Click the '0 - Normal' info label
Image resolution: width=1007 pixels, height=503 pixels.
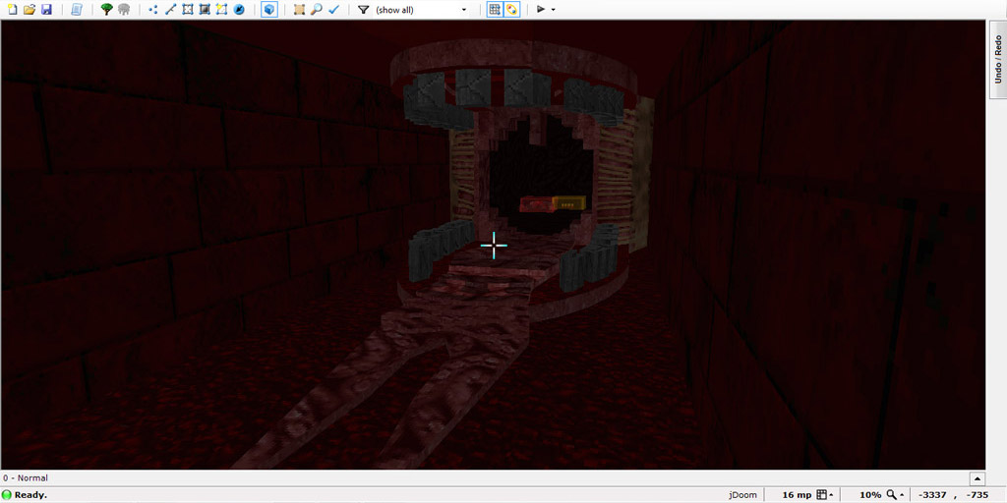point(25,478)
